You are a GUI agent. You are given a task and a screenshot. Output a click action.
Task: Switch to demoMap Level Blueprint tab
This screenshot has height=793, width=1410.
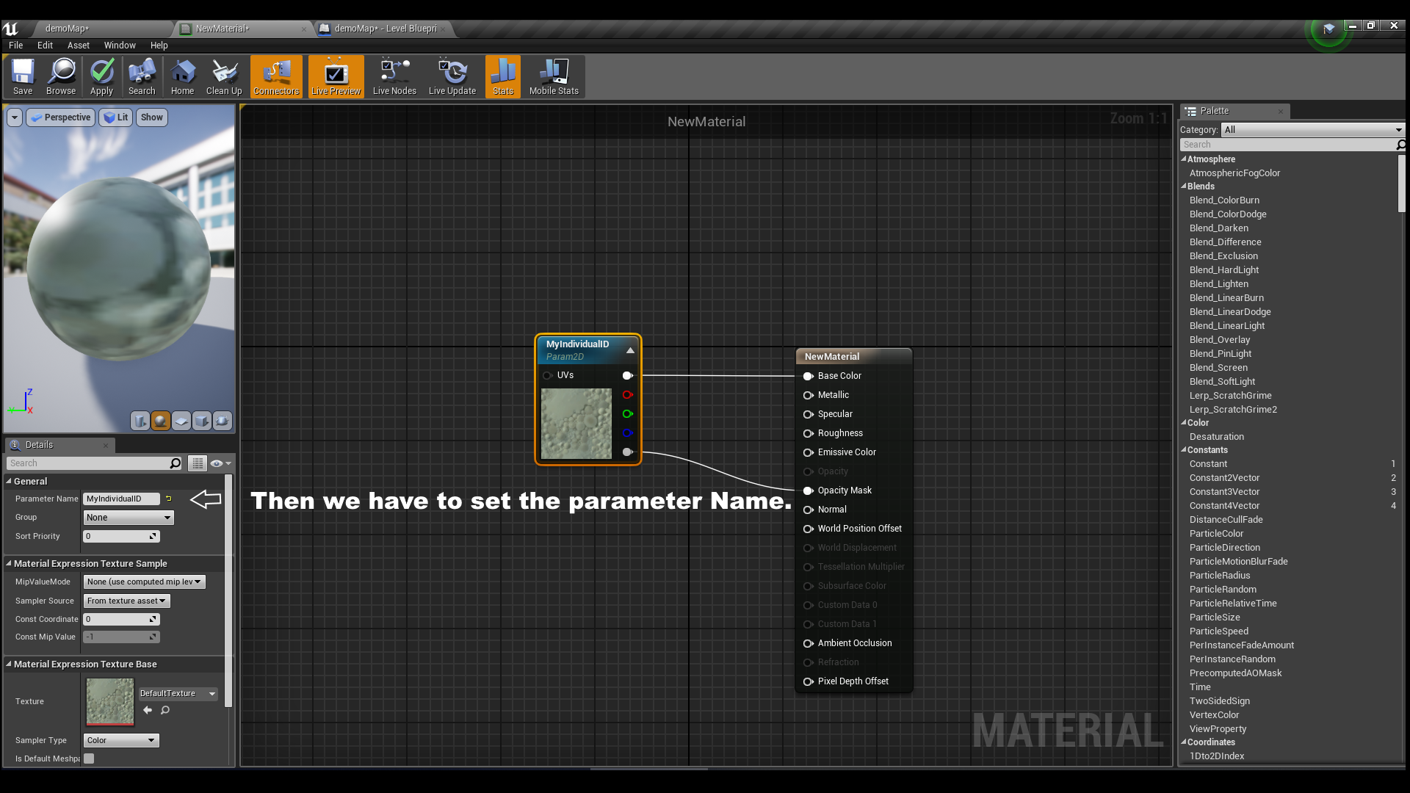[x=384, y=29]
